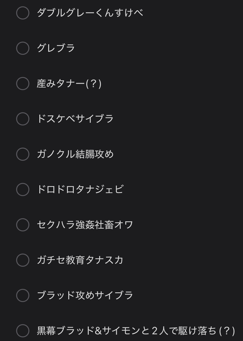This screenshot has height=341, width=243.
Task: Choose ドロドロタナジェビ radio button
Action: [23, 189]
